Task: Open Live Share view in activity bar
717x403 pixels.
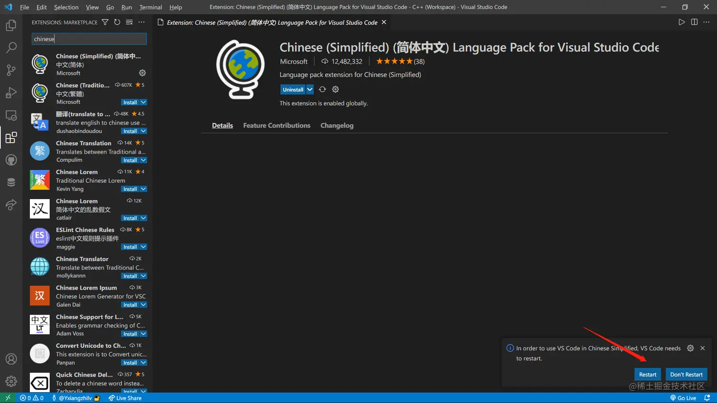Action: 11,205
